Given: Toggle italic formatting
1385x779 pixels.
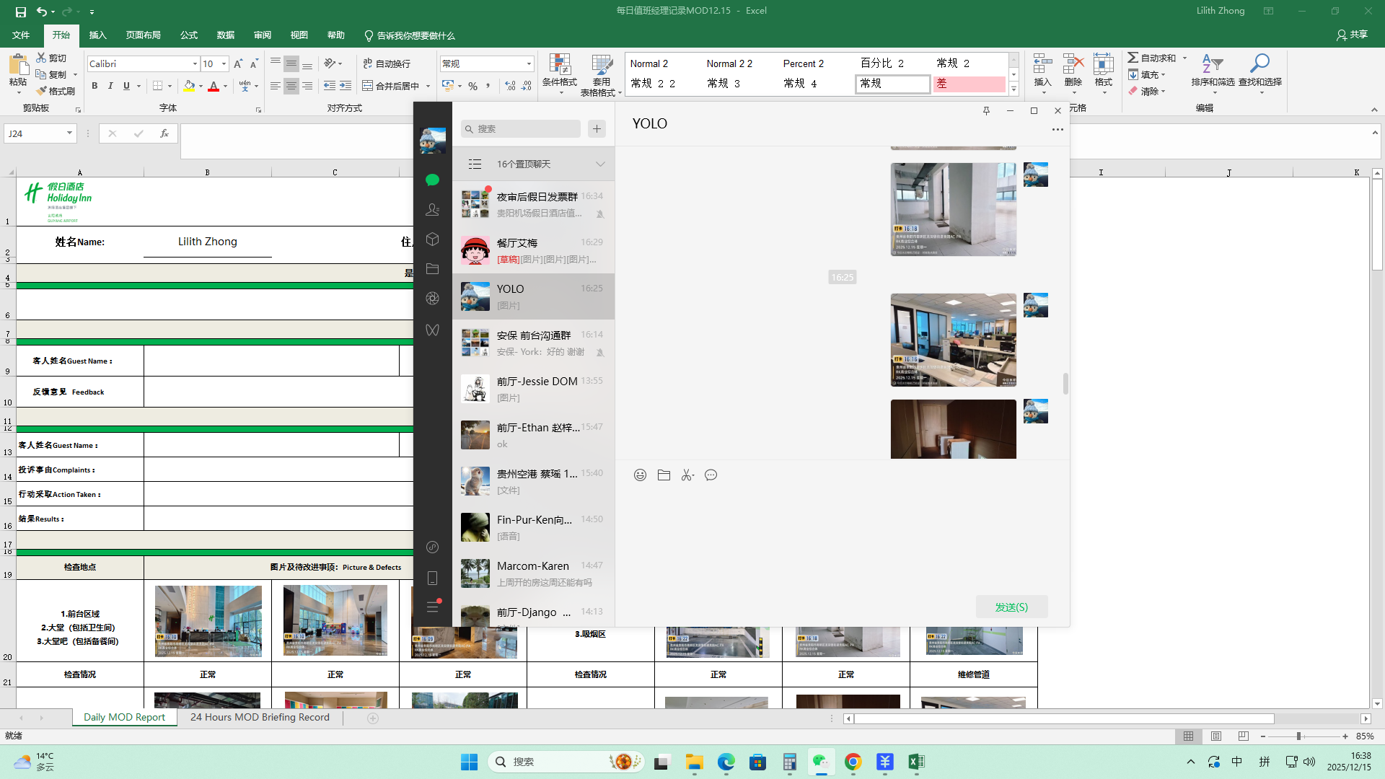Looking at the screenshot, I should tap(110, 86).
